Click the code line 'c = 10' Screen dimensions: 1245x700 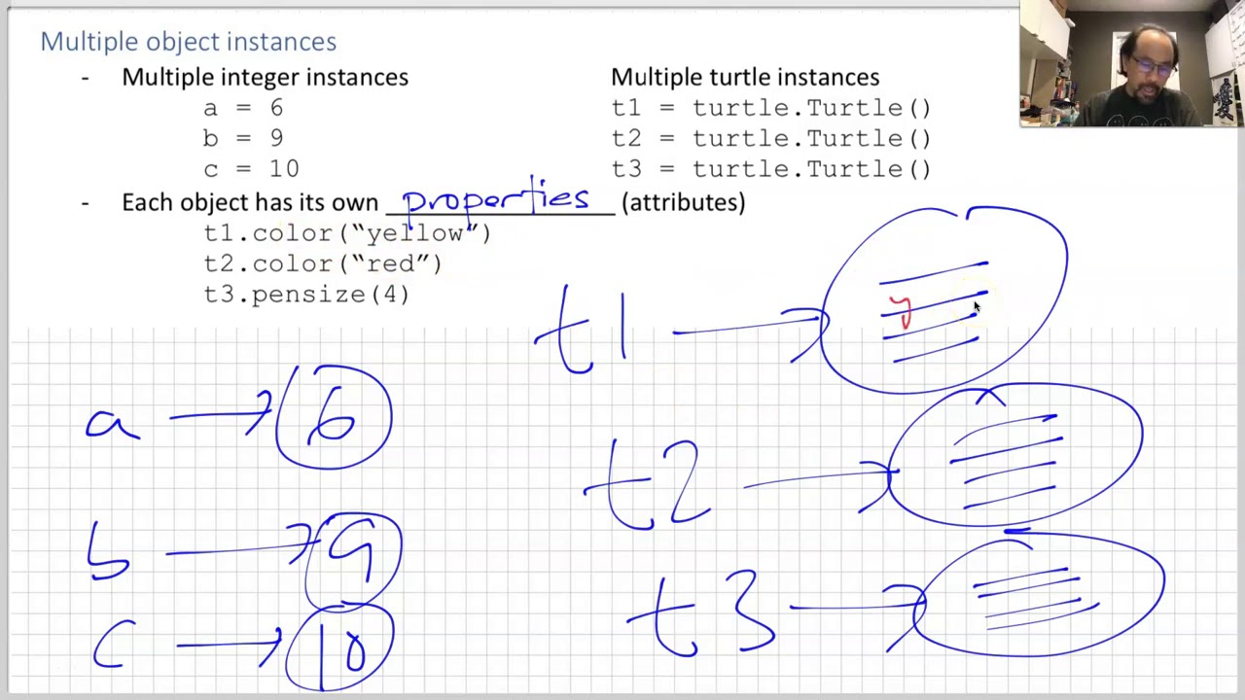(251, 168)
